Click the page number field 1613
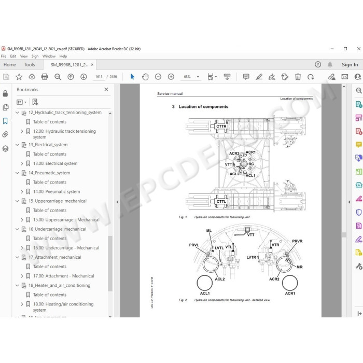 coord(99,77)
